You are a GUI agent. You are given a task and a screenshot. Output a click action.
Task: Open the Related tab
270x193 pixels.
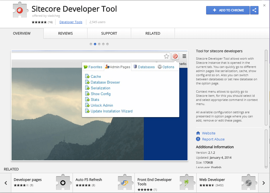153,33
